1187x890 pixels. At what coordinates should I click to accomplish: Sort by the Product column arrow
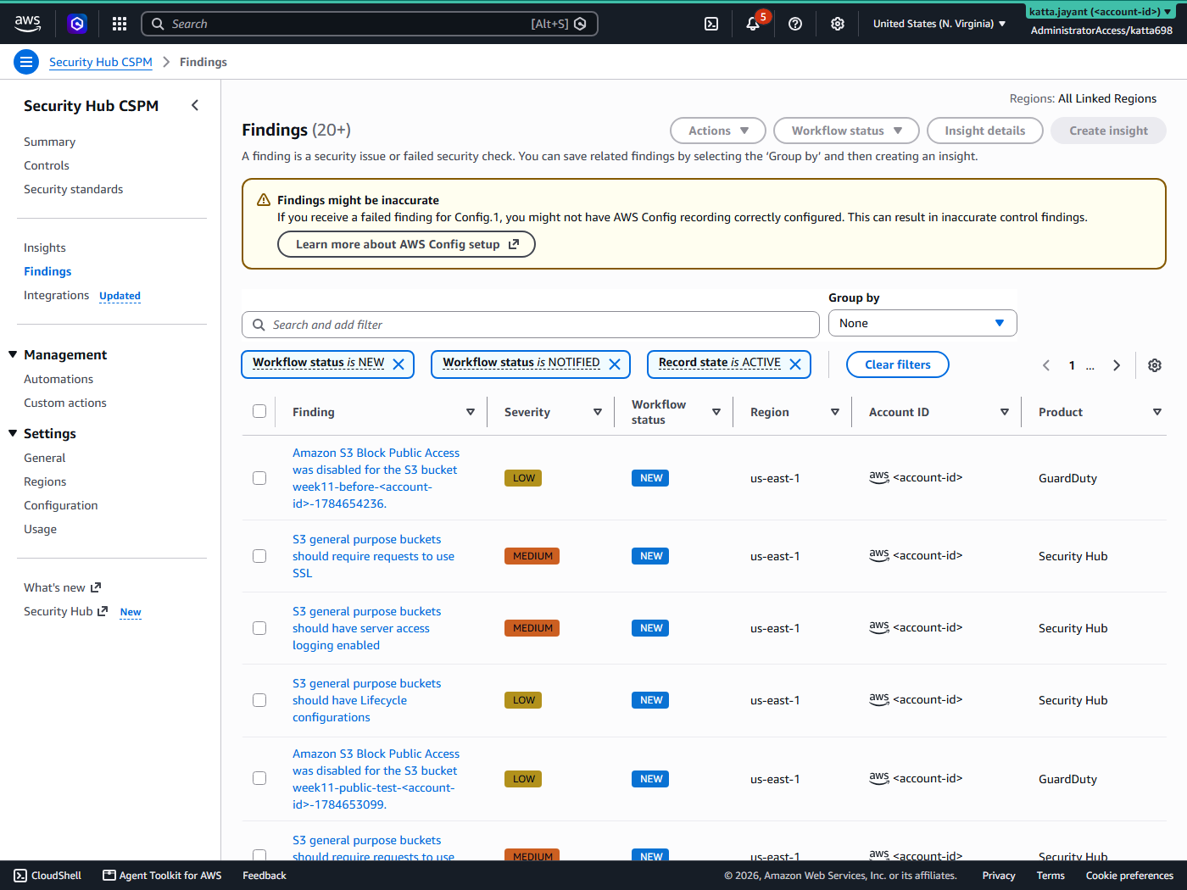pyautogui.click(x=1157, y=412)
